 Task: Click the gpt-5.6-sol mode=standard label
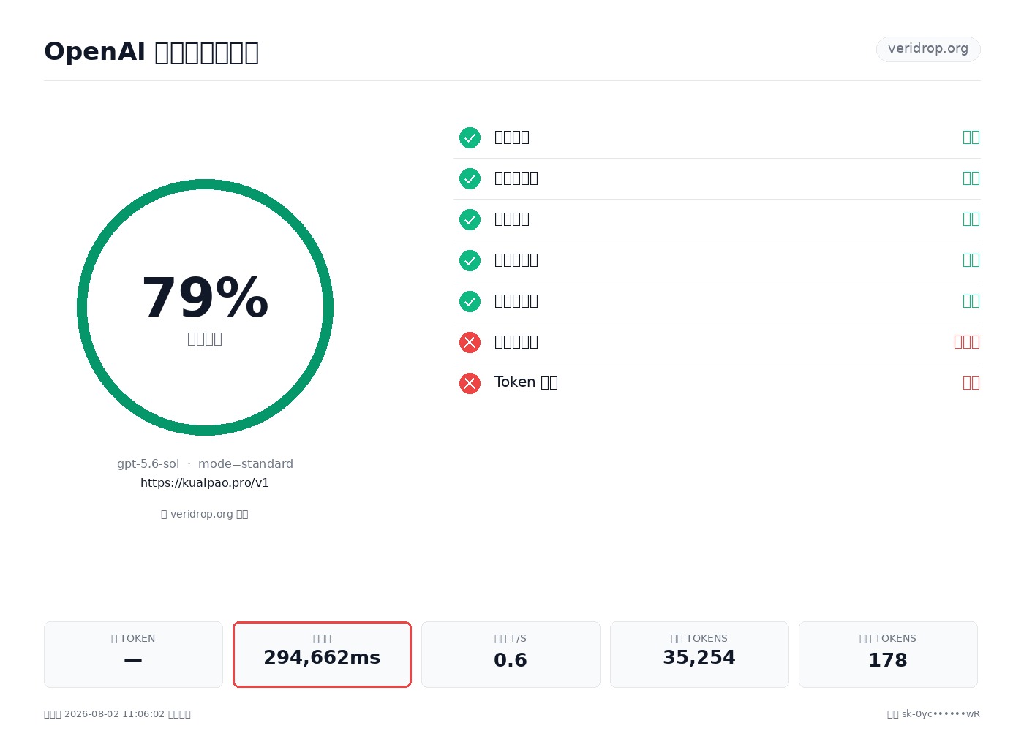tap(205, 464)
